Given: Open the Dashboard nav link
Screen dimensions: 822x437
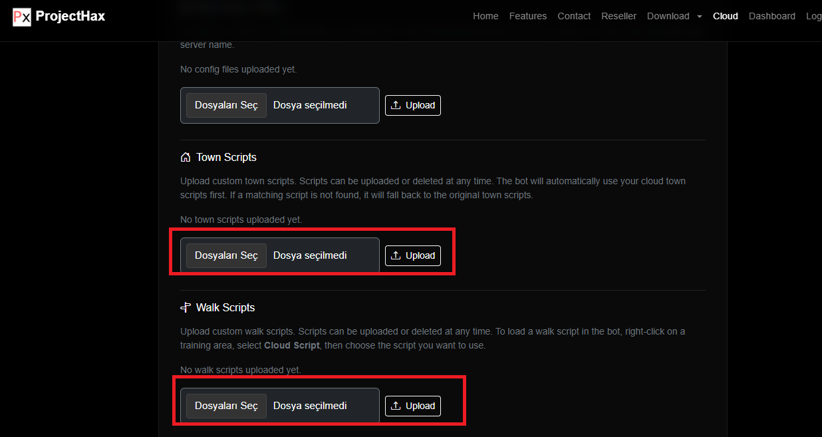Looking at the screenshot, I should tap(771, 16).
